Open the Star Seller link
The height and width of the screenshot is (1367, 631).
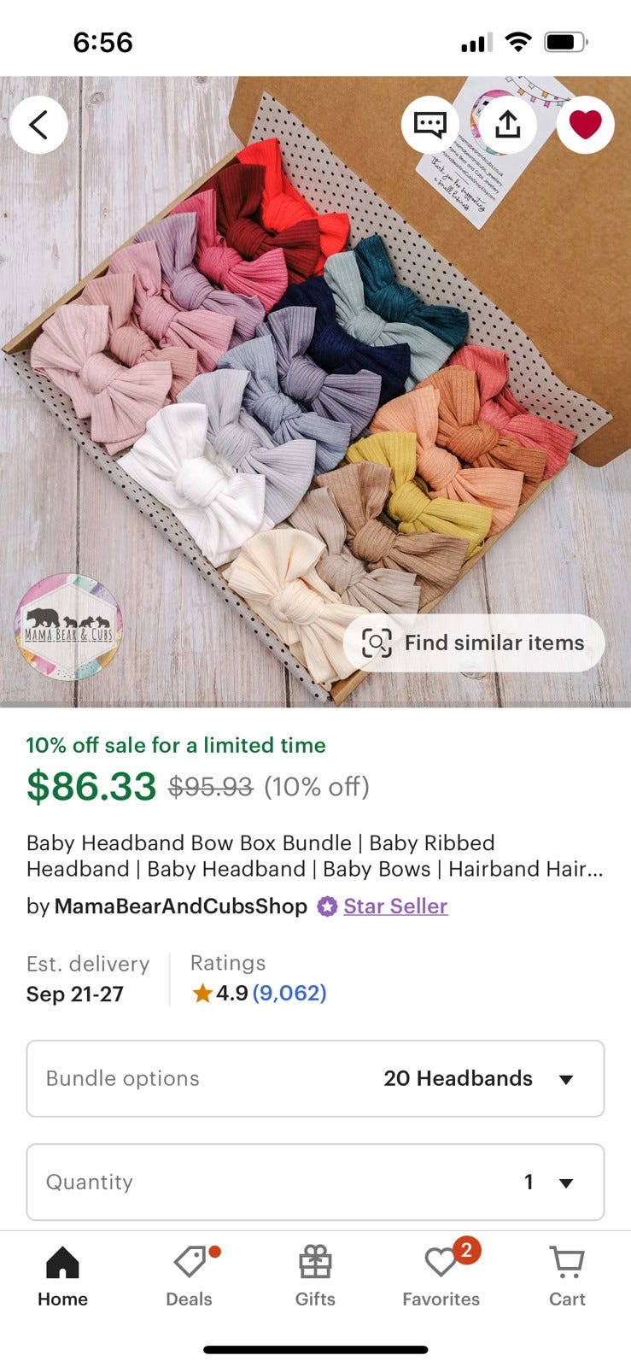point(395,906)
